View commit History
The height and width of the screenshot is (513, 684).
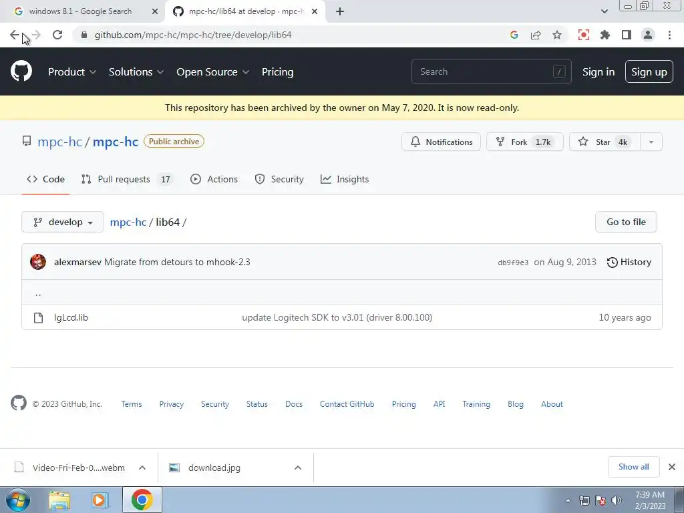click(629, 262)
